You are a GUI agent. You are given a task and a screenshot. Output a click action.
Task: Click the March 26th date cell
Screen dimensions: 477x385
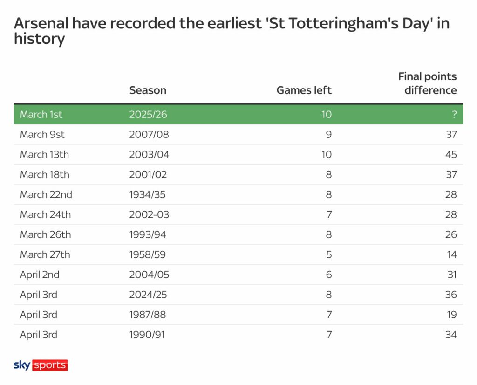[45, 235]
